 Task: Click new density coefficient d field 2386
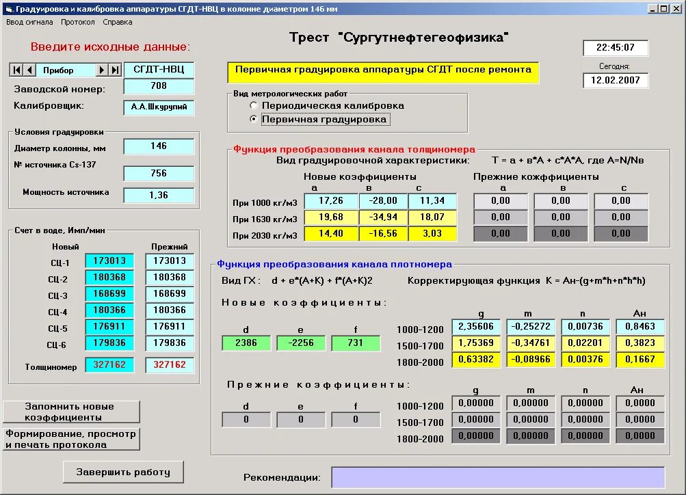tap(246, 343)
